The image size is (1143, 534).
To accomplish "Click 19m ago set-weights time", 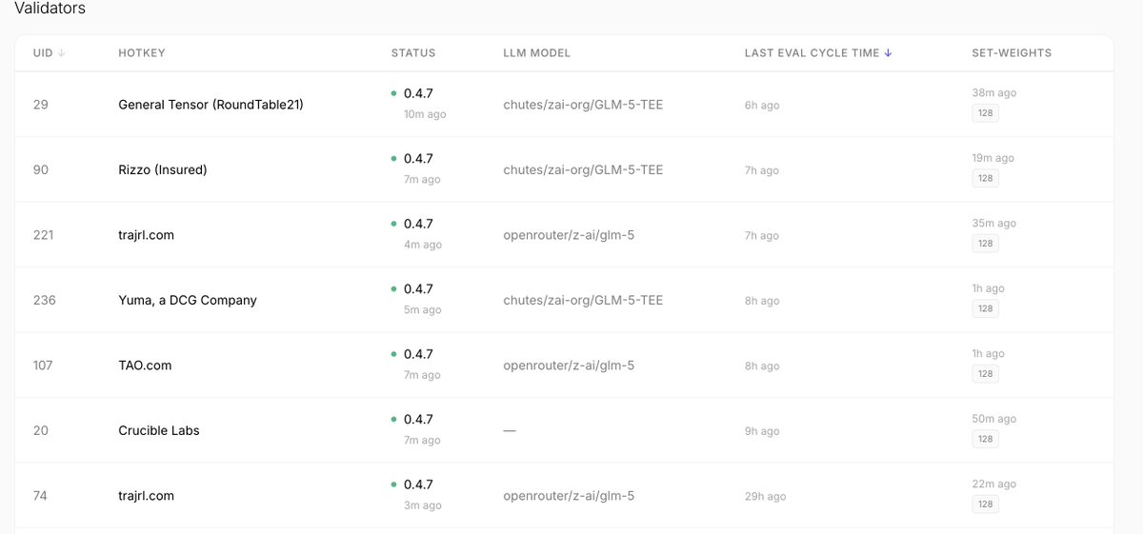I will pyautogui.click(x=993, y=158).
